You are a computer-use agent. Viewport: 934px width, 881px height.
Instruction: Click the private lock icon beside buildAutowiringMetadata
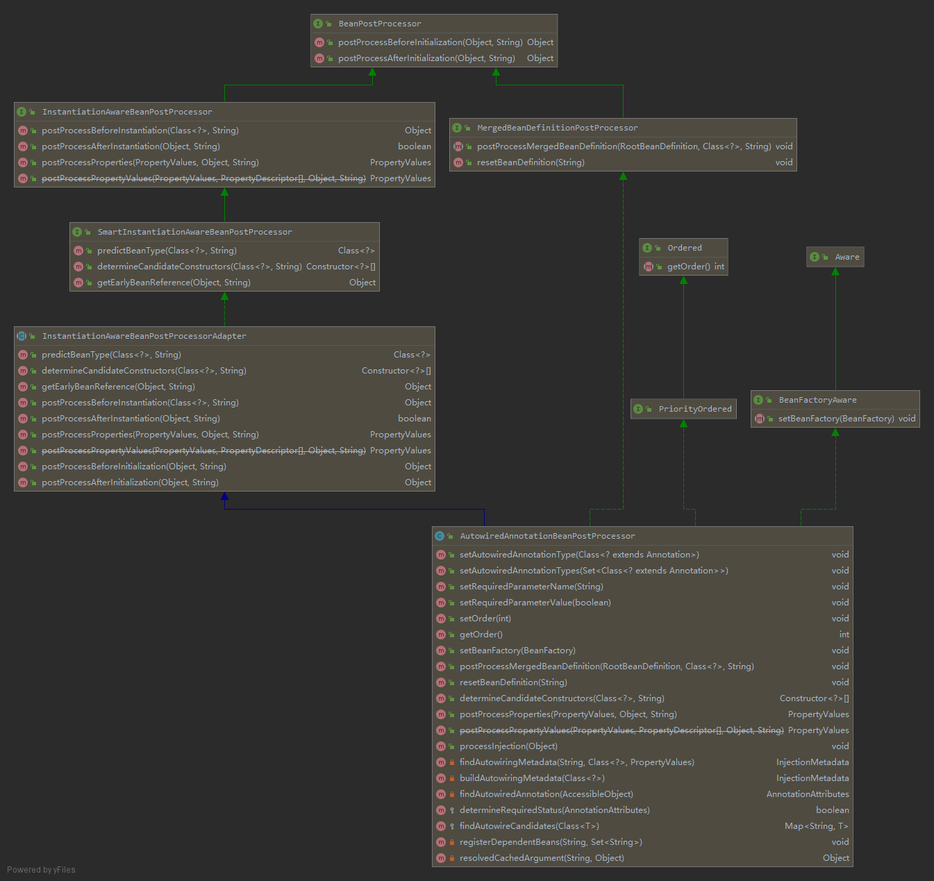(452, 778)
